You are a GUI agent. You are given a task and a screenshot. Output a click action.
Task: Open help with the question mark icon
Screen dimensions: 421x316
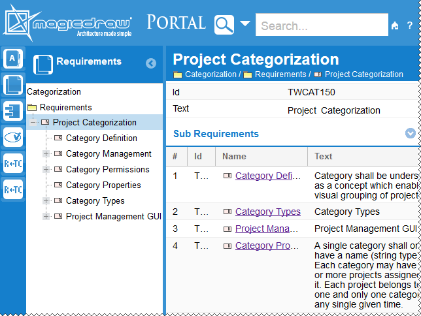tap(410, 26)
